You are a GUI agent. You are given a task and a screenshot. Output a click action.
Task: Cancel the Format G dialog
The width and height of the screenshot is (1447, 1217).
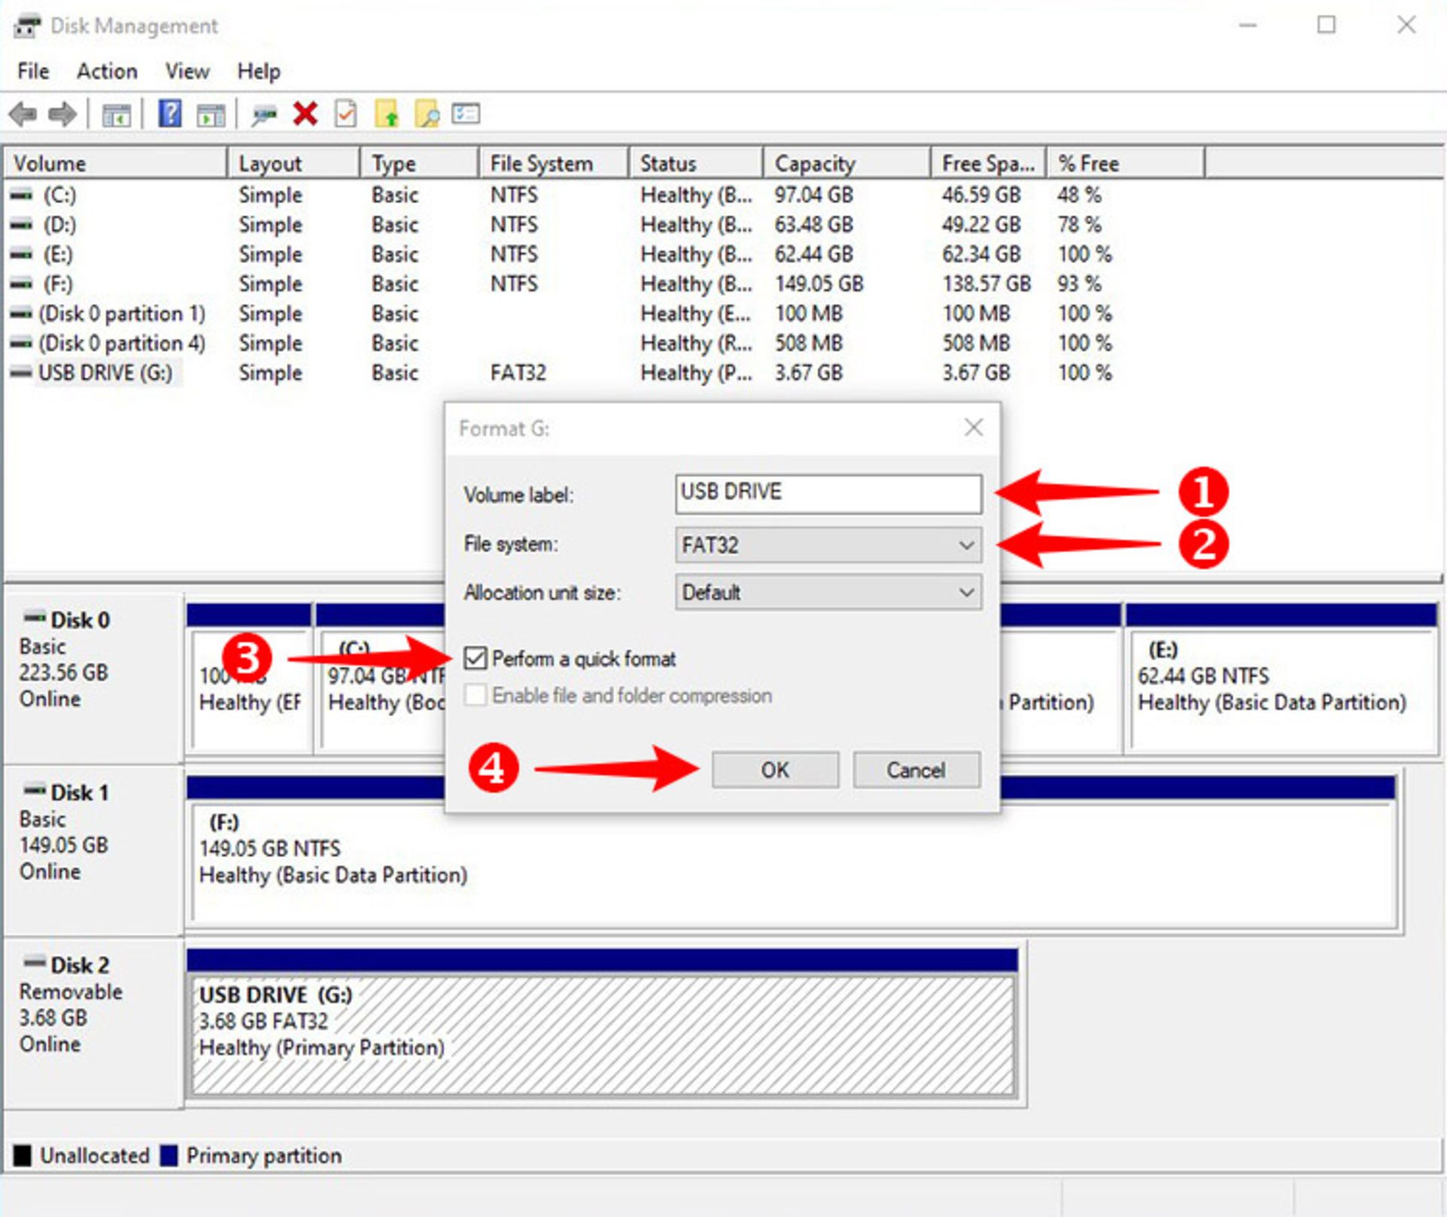click(916, 769)
